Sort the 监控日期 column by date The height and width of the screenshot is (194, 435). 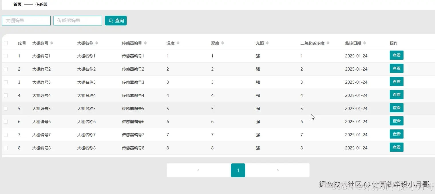pyautogui.click(x=364, y=43)
